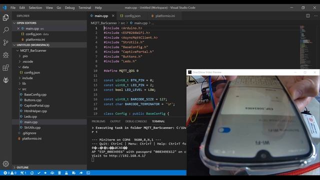Click PlatformIO remote upload cloud icon
This screenshot has width=320, height=180.
click(x=52, y=173)
